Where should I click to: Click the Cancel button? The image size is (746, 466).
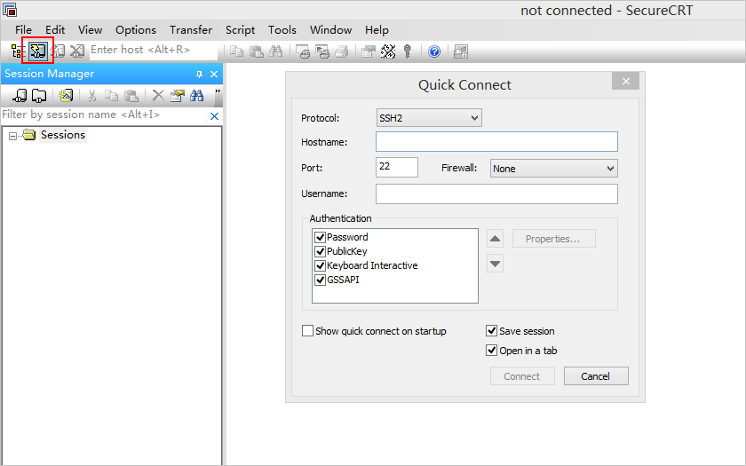click(596, 376)
